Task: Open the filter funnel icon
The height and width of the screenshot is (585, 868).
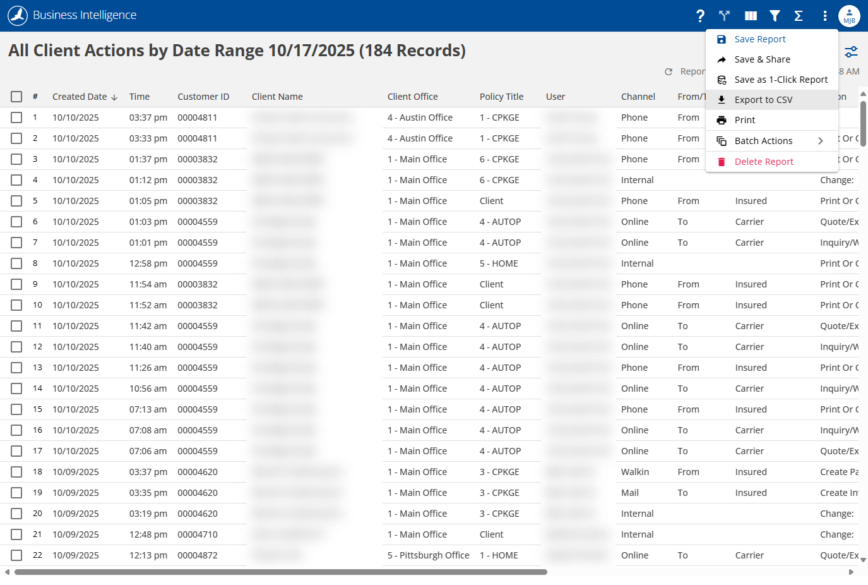Action: 775,16
